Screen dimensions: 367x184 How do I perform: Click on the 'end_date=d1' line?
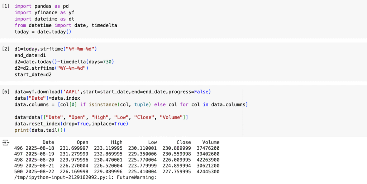(x=30, y=55)
